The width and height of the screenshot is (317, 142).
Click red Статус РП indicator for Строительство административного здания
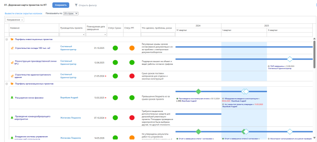[x=132, y=76]
